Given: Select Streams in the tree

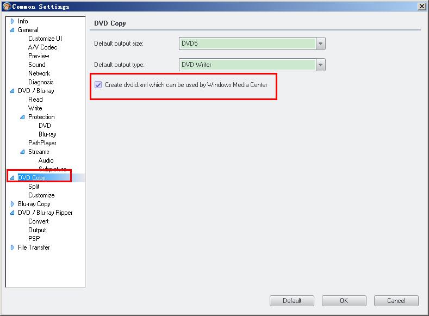Looking at the screenshot, I should (39, 152).
